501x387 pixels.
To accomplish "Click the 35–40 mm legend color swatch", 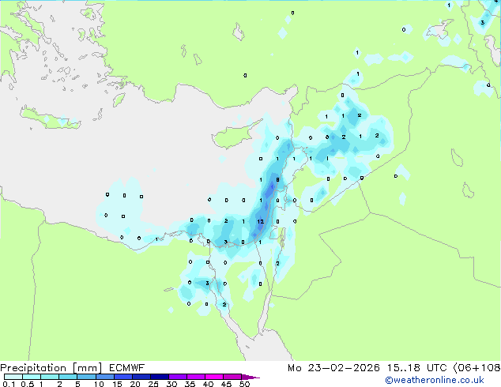I will click(195, 377).
